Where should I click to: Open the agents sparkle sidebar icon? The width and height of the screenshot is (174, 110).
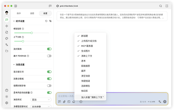[x=7, y=26]
